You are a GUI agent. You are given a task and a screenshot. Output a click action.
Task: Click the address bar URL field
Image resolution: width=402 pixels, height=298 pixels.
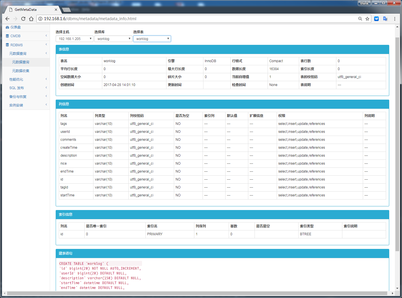click(x=199, y=19)
